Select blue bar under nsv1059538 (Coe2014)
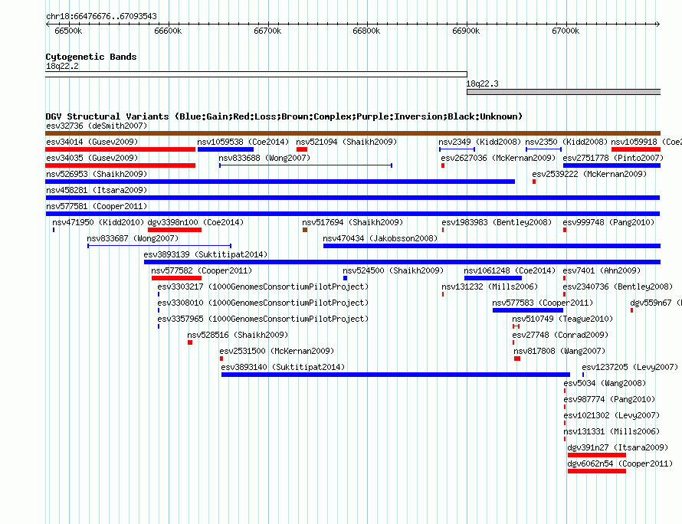Viewport: 682px width, 524px height. (x=225, y=149)
